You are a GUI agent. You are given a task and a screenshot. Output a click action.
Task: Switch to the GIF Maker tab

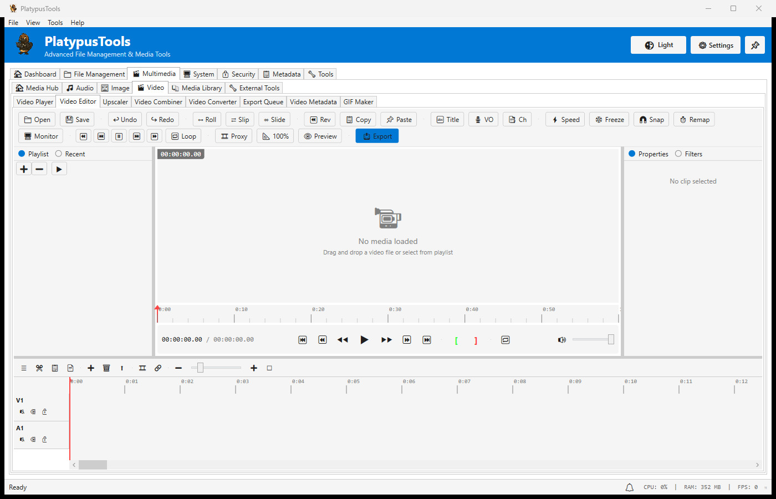click(x=358, y=101)
